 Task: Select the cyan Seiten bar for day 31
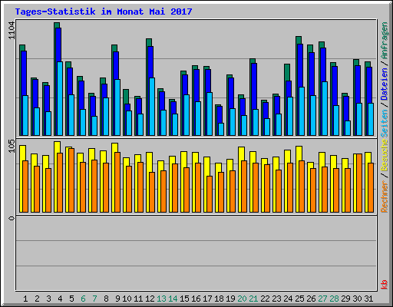tap(371, 119)
